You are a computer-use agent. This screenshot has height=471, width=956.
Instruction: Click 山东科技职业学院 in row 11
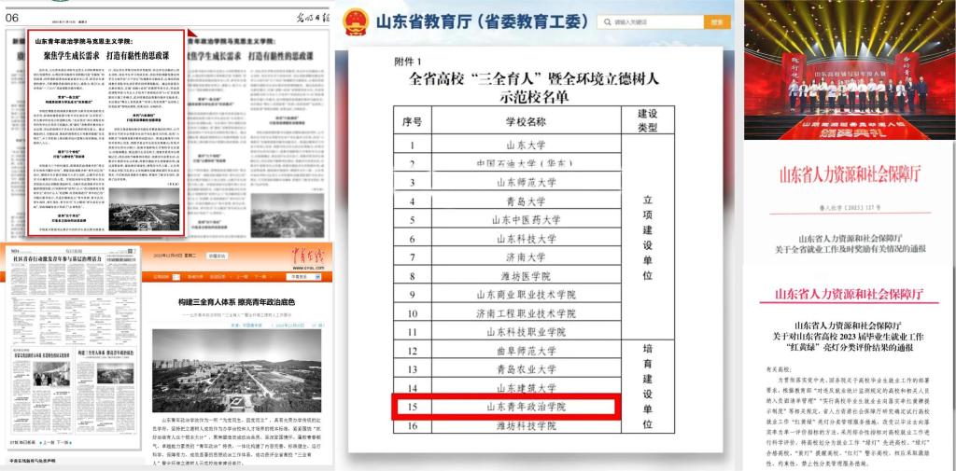click(x=526, y=333)
